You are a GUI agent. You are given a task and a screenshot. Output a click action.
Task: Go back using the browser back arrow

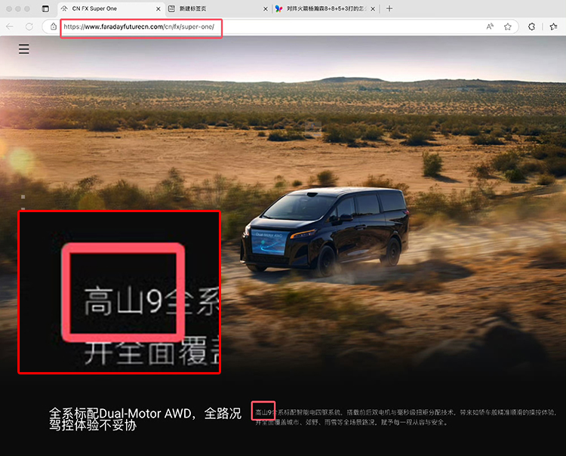click(10, 26)
